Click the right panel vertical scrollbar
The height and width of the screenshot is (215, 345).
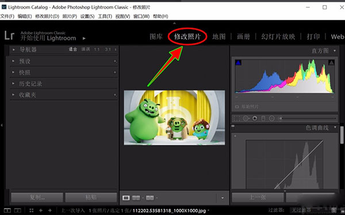click(x=342, y=135)
